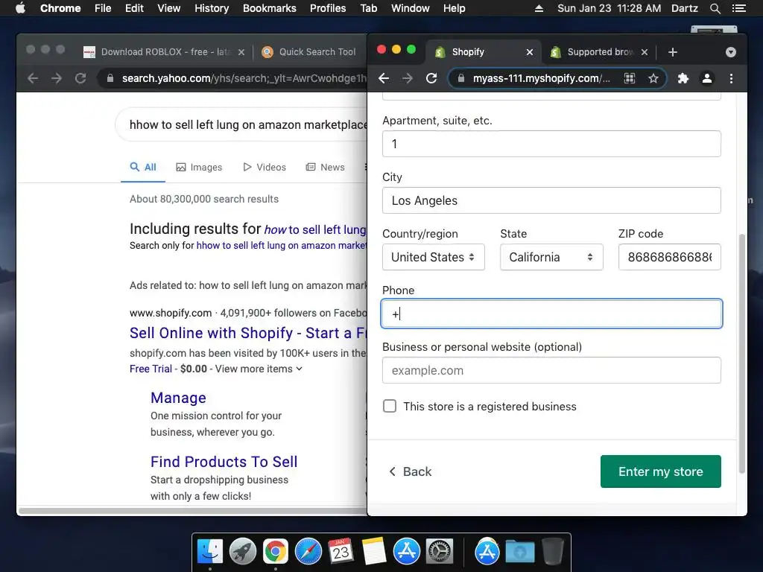Click the lock icon in Shopify address bar
Image resolution: width=763 pixels, height=572 pixels.
point(460,78)
